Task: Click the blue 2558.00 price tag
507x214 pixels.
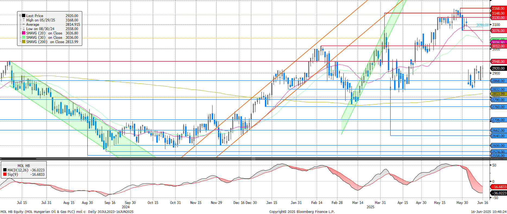Action: (499, 156)
